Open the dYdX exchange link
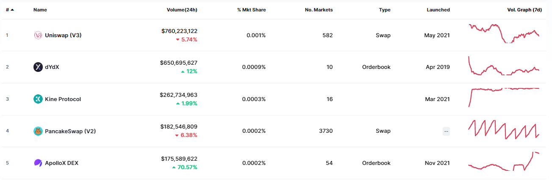The height and width of the screenshot is (181, 552). [52, 67]
